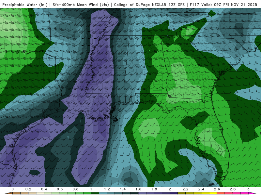This screenshot has width=261, height=195.
Task: Click the '2.2' colorbar label
Action: pyautogui.click(x=185, y=189)
